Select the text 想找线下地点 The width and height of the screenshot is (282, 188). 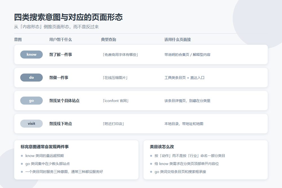[x=61, y=124]
